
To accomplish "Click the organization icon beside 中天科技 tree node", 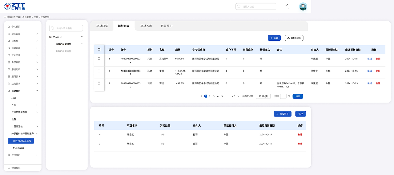I will tap(50, 37).
